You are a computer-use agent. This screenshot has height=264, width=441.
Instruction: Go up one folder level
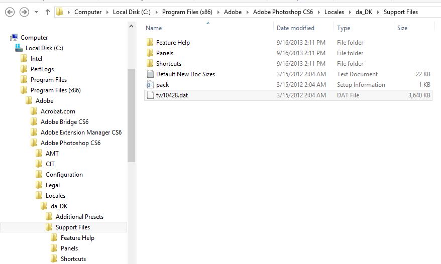pos(48,12)
